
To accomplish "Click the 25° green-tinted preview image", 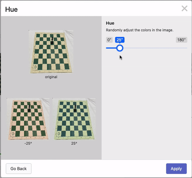I will pyautogui.click(x=74, y=119).
